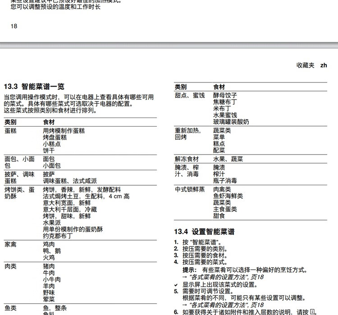Select the 小牛肉 entry

tap(52, 280)
